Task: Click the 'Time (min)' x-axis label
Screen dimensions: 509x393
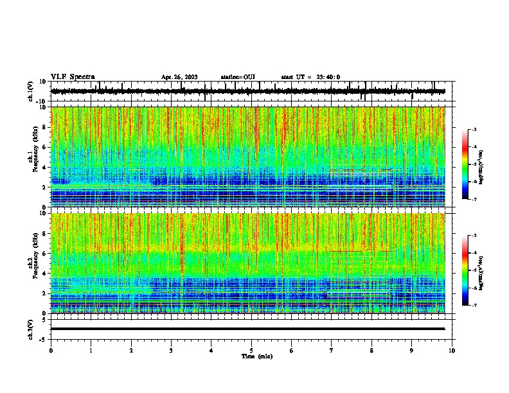Action: point(257,356)
